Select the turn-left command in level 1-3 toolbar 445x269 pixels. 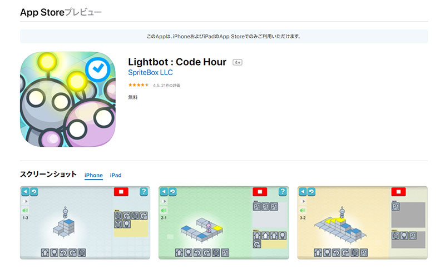coord(63,252)
